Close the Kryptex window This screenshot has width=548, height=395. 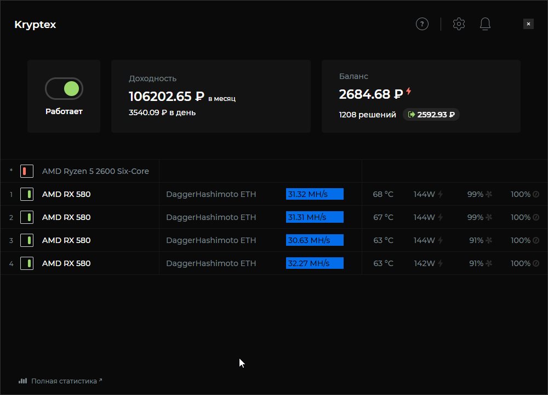click(528, 24)
